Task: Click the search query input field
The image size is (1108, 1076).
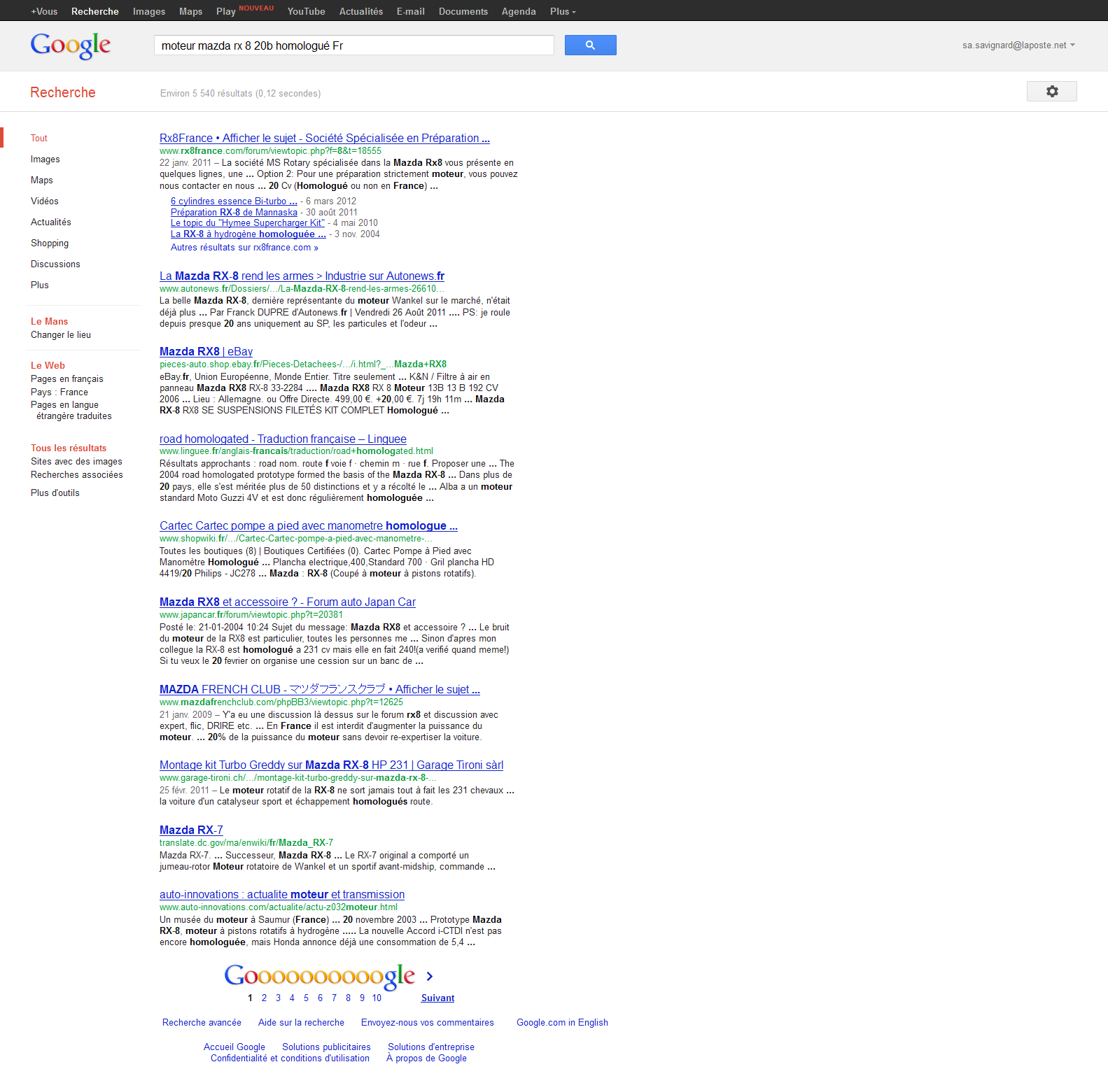Action: click(x=353, y=45)
